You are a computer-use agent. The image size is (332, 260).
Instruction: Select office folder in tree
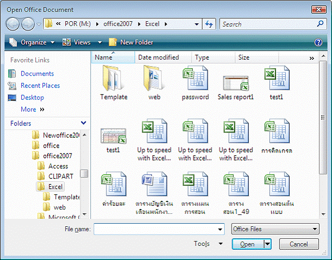click(x=46, y=145)
